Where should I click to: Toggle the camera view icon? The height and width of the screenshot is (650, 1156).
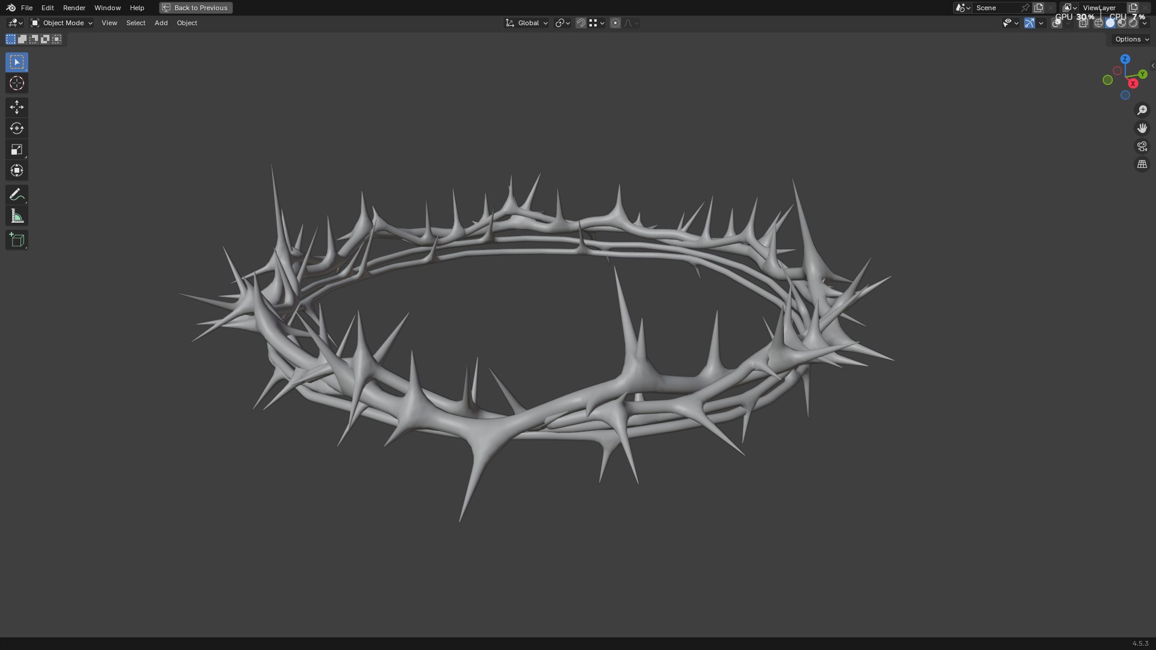(1142, 146)
